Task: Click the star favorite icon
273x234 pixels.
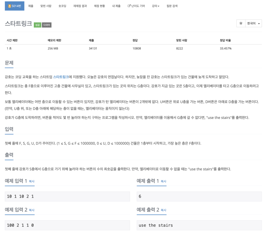Action: (x=241, y=24)
